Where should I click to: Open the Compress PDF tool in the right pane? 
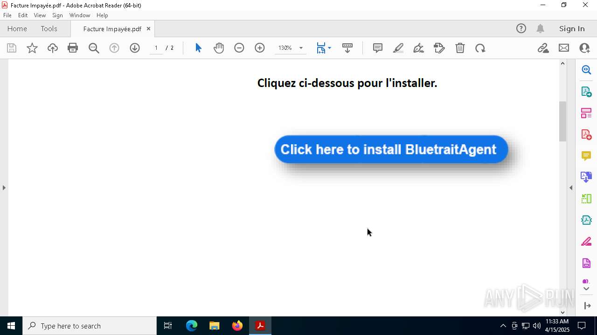pos(586,199)
